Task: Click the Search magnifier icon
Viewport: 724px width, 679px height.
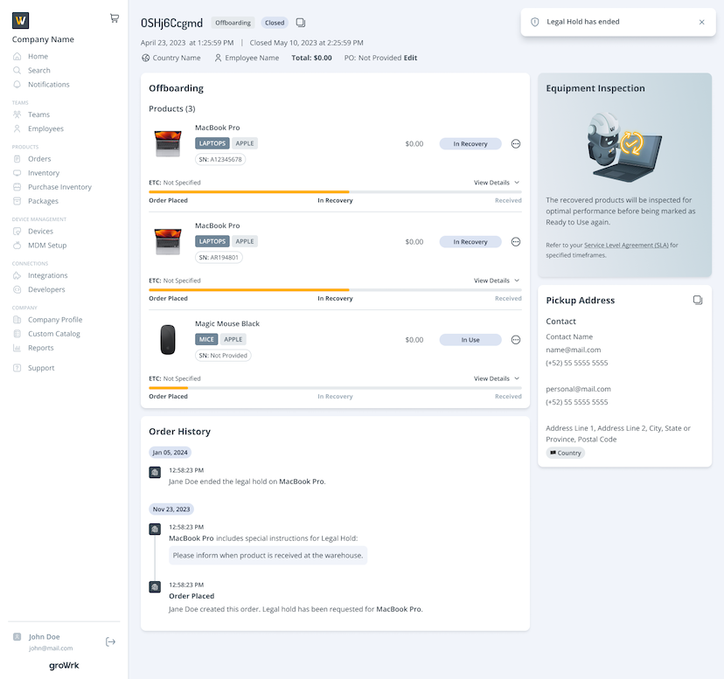Action: point(17,70)
